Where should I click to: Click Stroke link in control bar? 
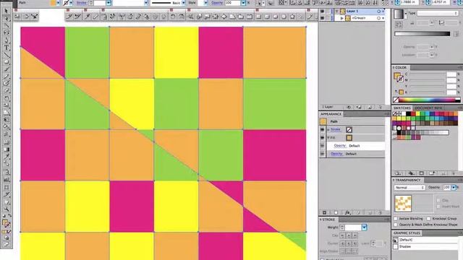coord(82,3)
